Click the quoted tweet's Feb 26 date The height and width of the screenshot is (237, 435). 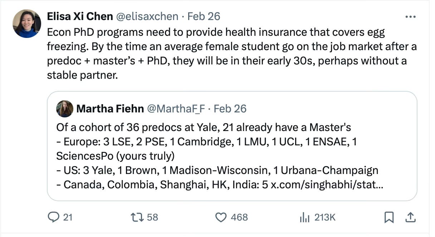tap(230, 108)
